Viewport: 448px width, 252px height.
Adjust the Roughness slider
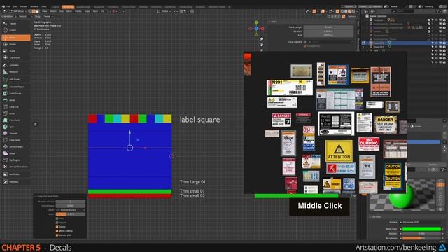[x=421, y=238]
